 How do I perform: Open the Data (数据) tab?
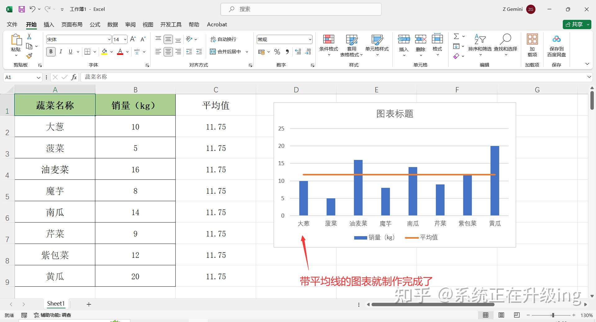click(113, 24)
